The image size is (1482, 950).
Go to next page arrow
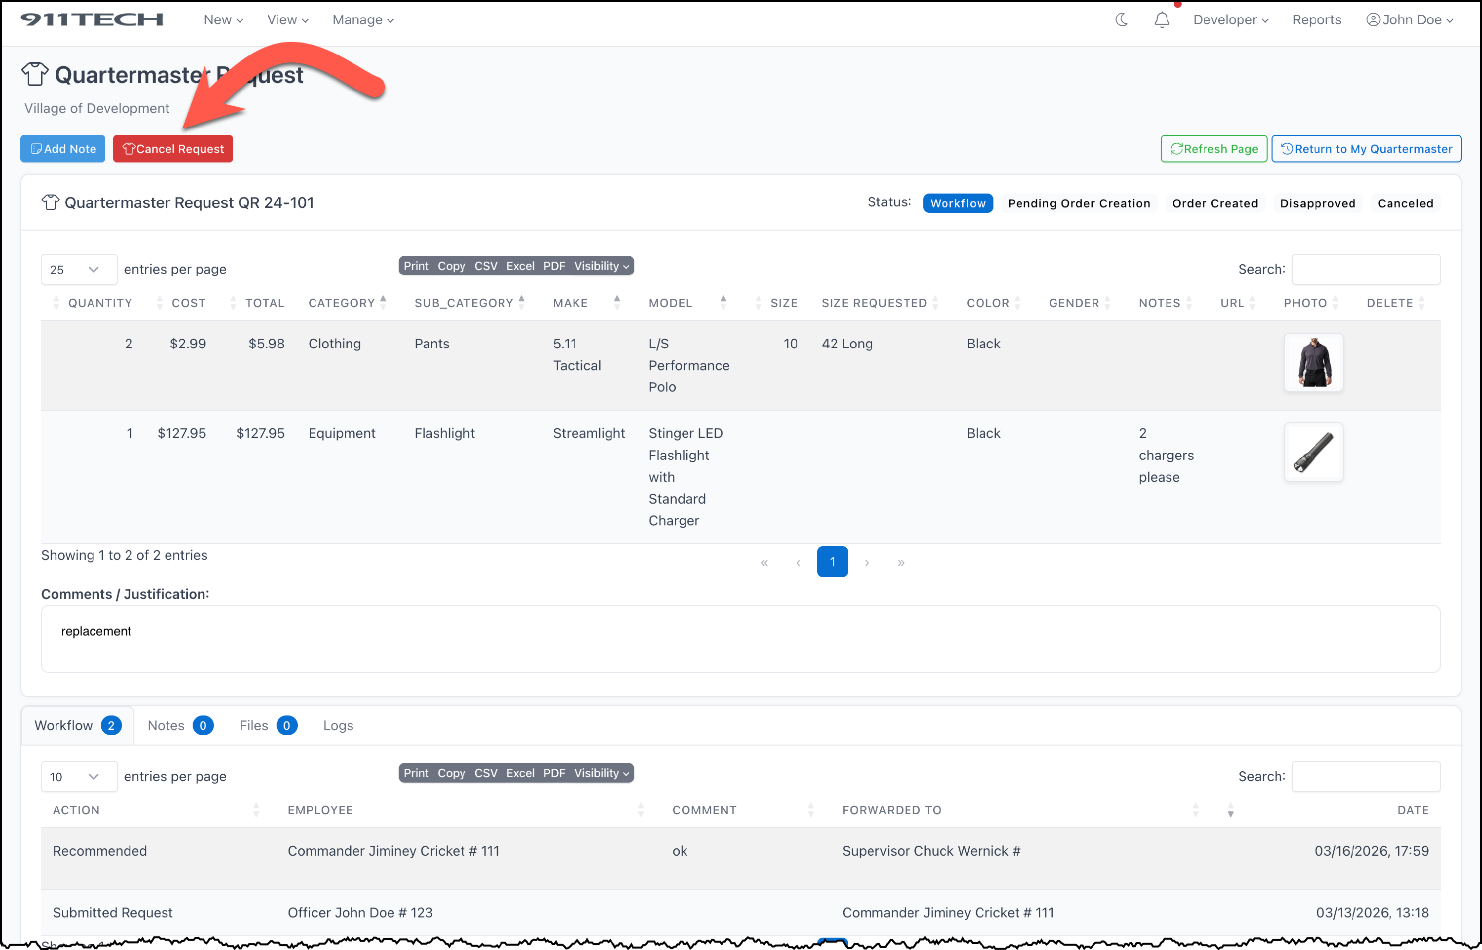pyautogui.click(x=867, y=562)
